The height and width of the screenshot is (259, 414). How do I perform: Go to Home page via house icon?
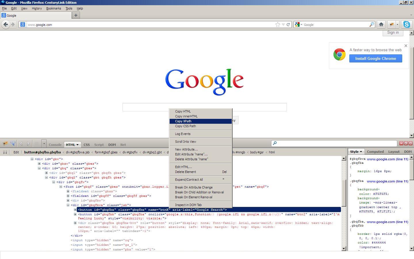[381, 24]
